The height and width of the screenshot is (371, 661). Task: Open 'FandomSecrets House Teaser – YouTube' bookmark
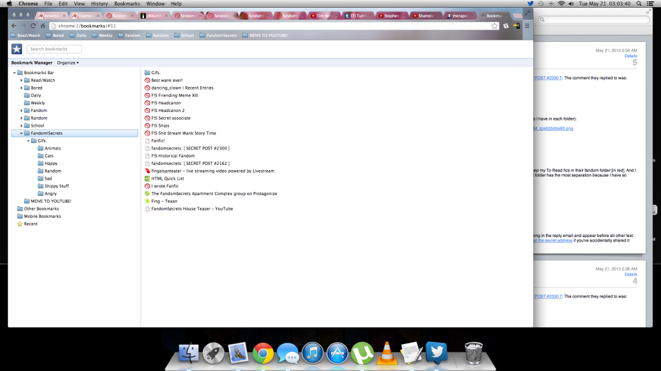click(192, 209)
